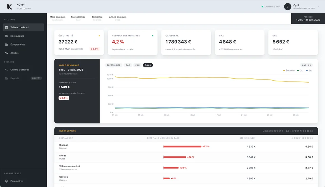This screenshot has width=325, height=187.
Task: Click the green Données à jour status dot
Action: click(262, 7)
